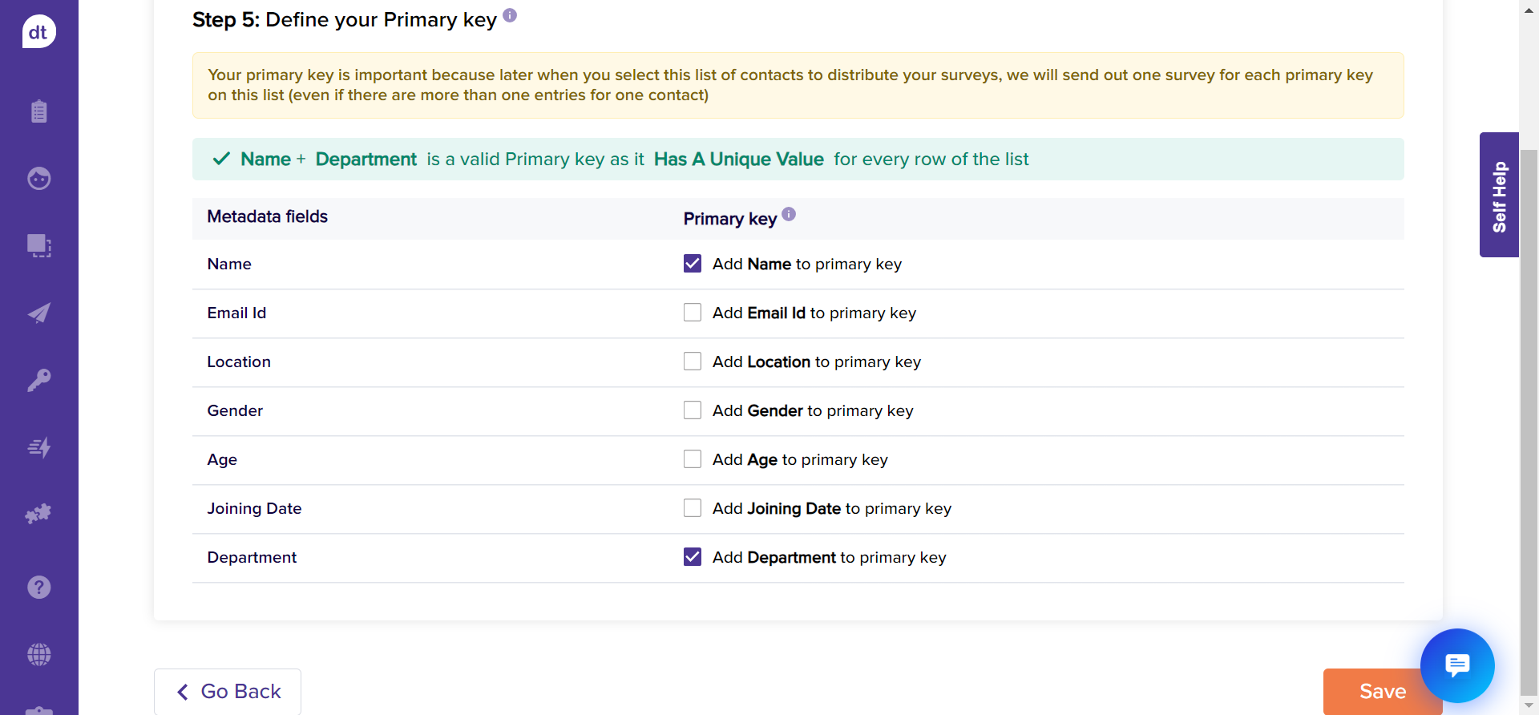1539x715 pixels.
Task: Click the Go Back button
Action: coord(228,691)
